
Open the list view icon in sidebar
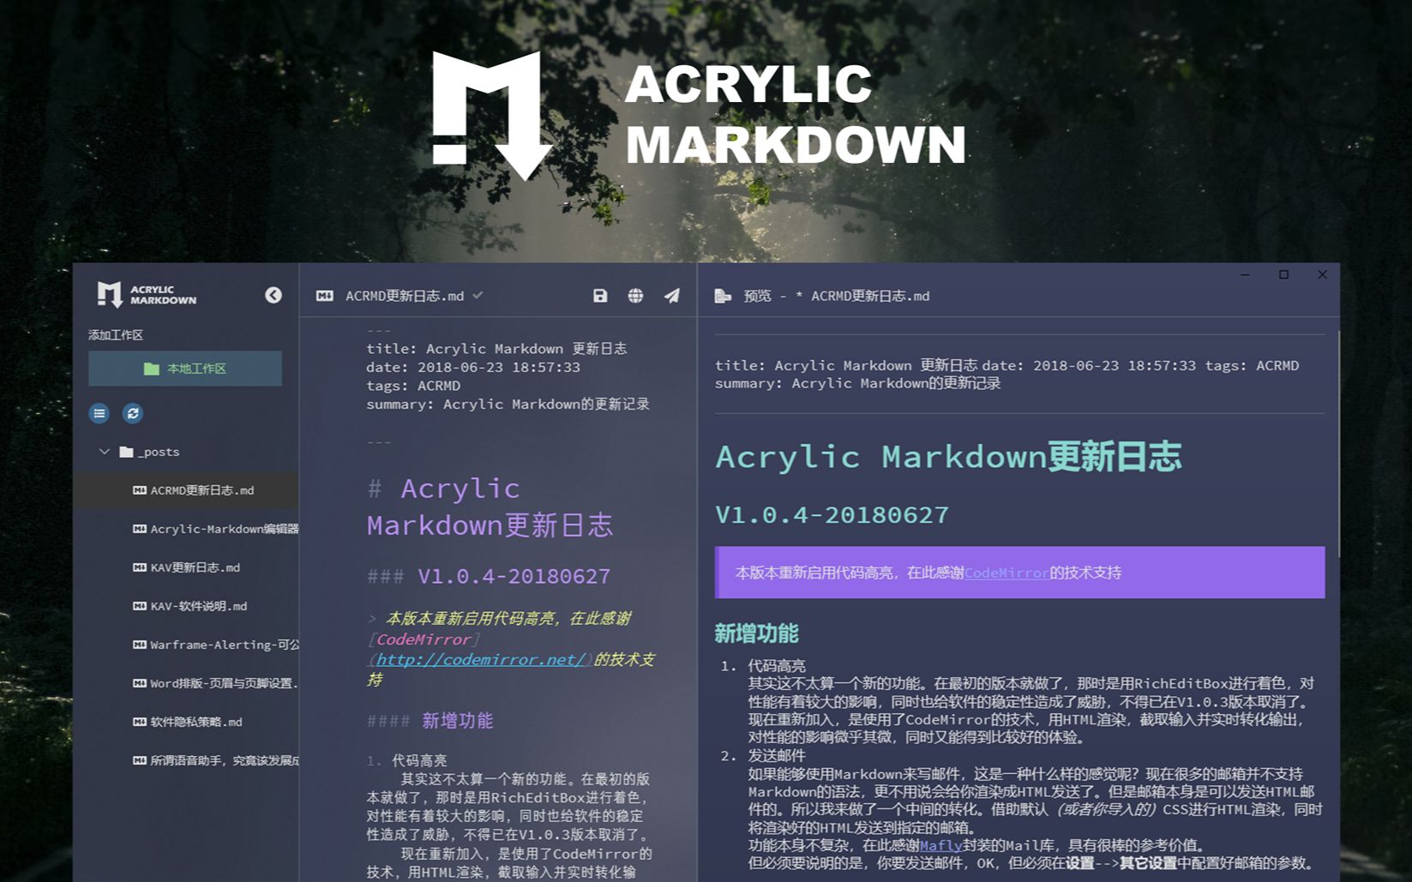point(99,413)
